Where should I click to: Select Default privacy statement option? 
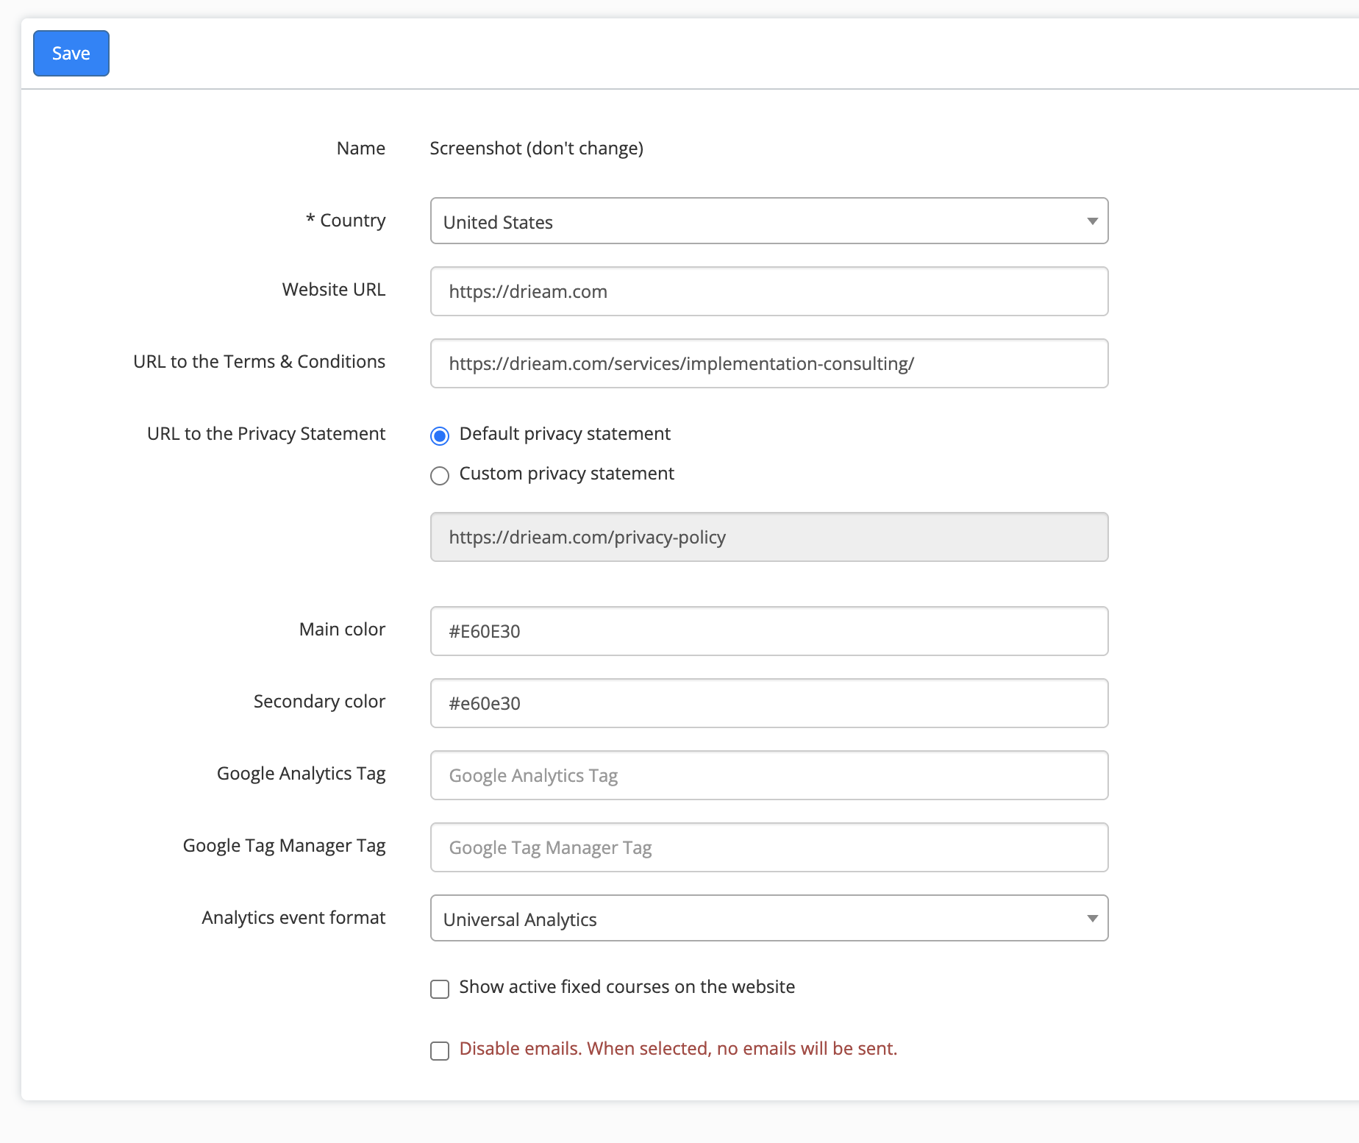pyautogui.click(x=440, y=436)
